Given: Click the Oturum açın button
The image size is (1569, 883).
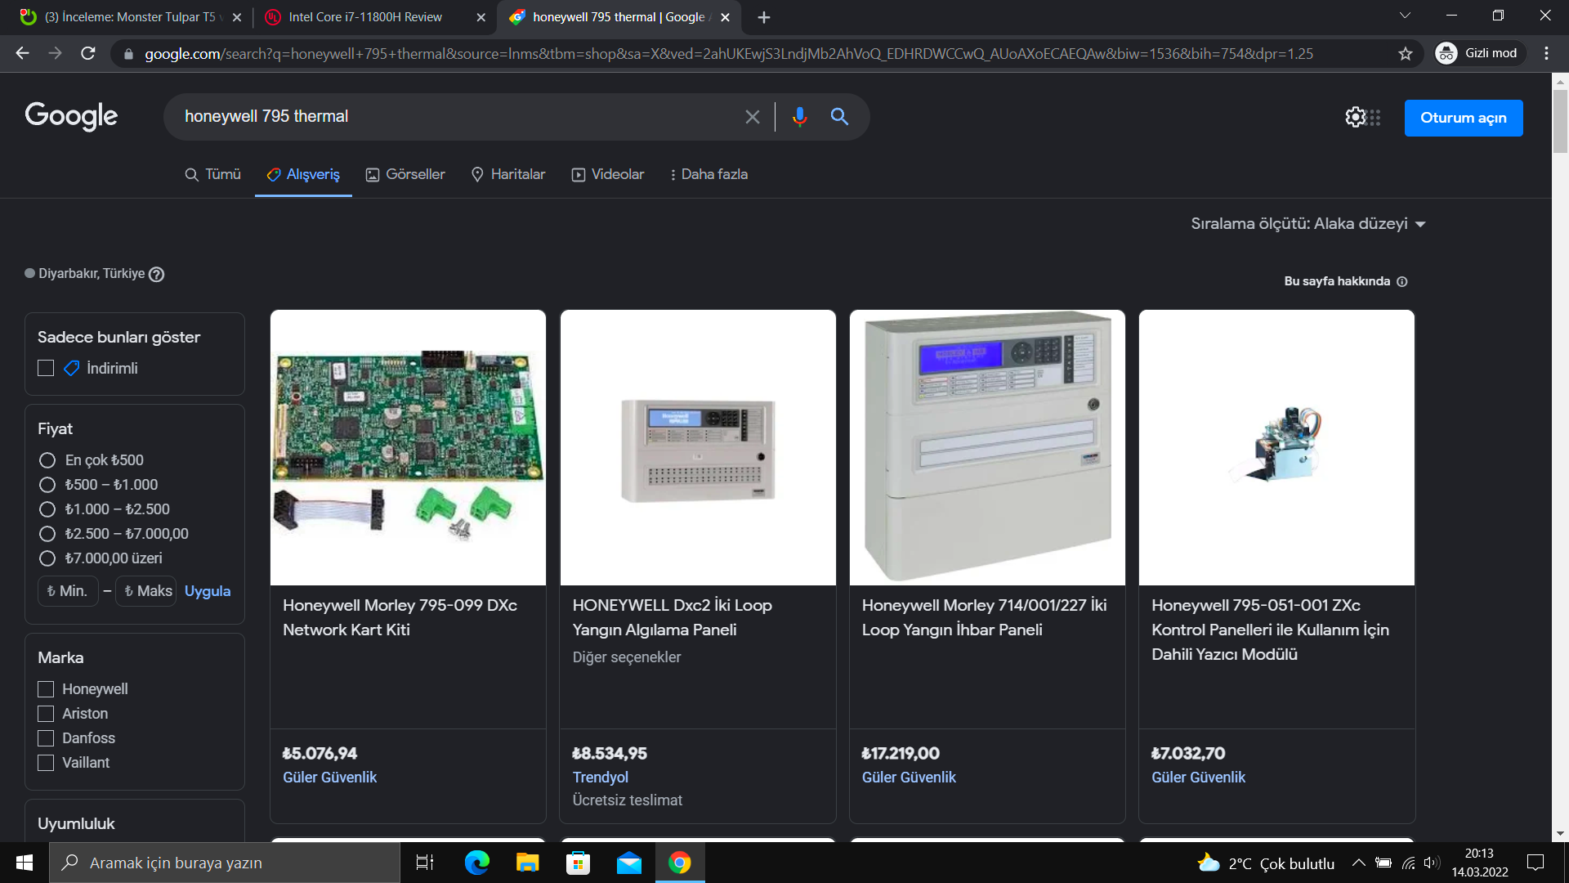Looking at the screenshot, I should pos(1463,118).
